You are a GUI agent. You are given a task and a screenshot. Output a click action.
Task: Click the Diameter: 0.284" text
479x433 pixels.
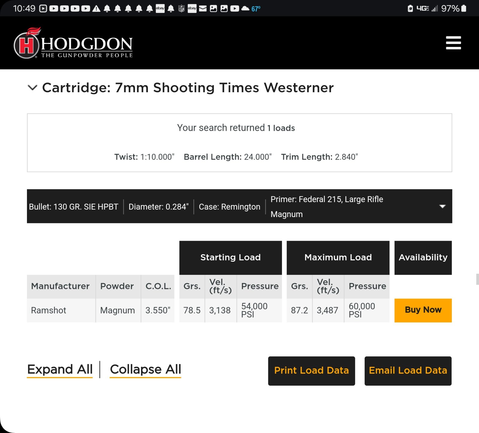(159, 207)
